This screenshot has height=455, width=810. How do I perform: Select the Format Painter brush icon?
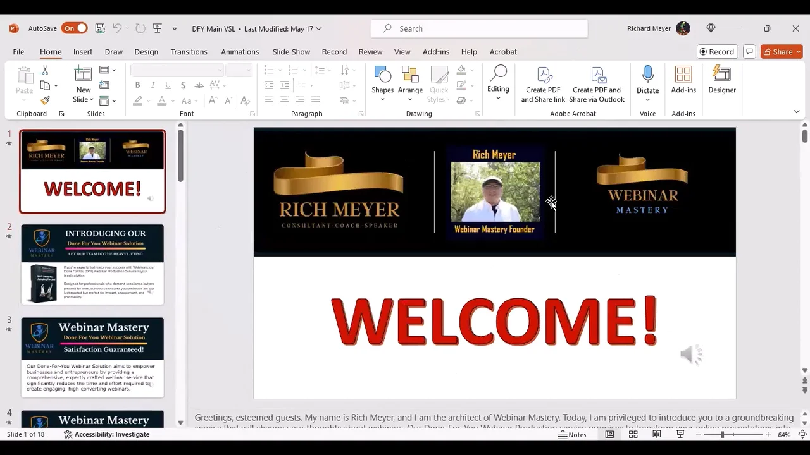coord(45,100)
